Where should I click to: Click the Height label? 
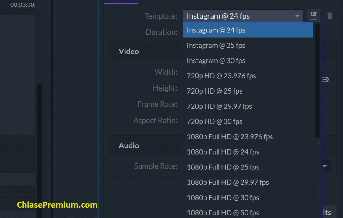click(x=165, y=88)
